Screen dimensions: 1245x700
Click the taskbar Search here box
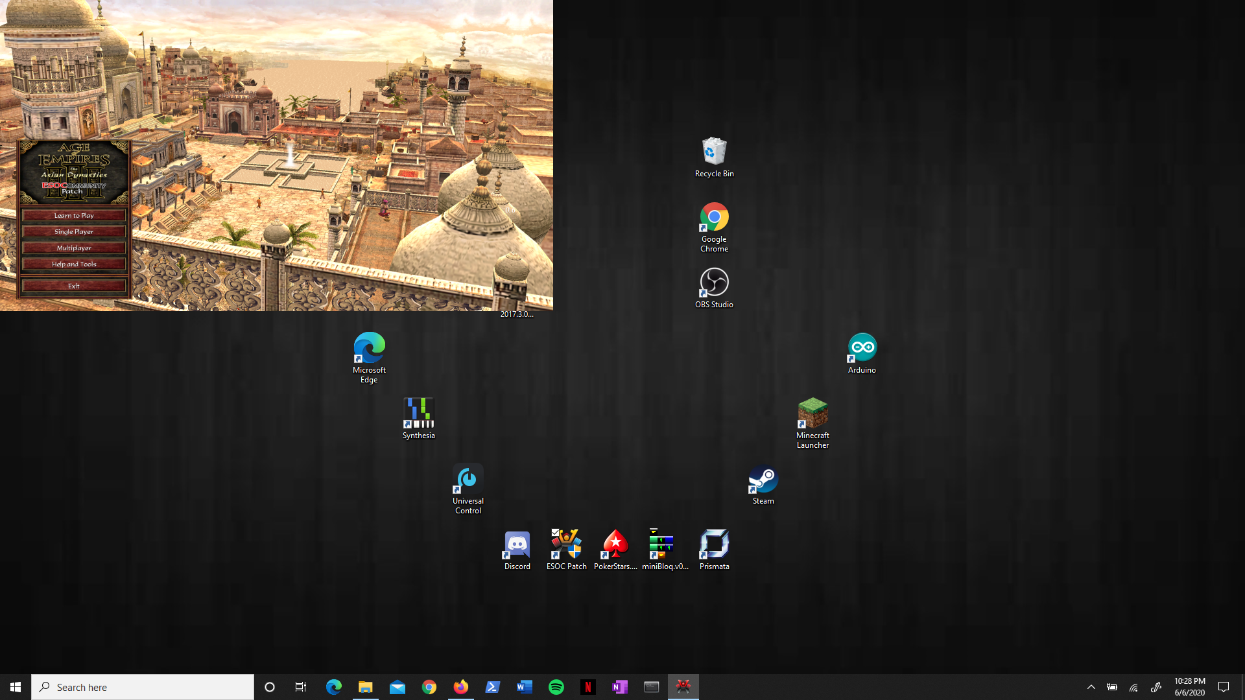coord(143,687)
